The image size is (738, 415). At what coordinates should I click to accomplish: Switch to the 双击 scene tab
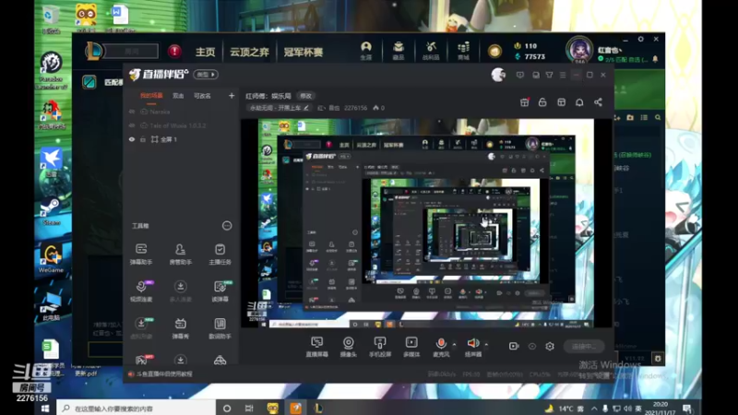pos(178,96)
